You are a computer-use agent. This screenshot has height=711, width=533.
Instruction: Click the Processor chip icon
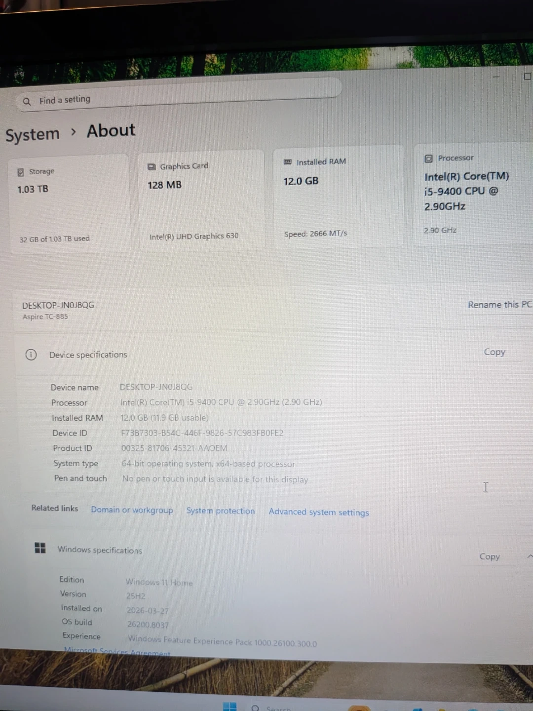pos(428,158)
